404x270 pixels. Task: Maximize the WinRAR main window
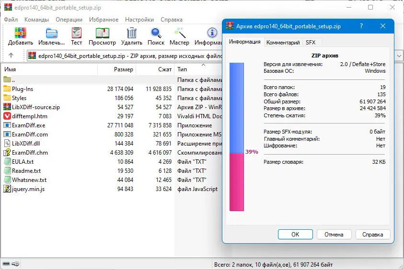[370, 7]
